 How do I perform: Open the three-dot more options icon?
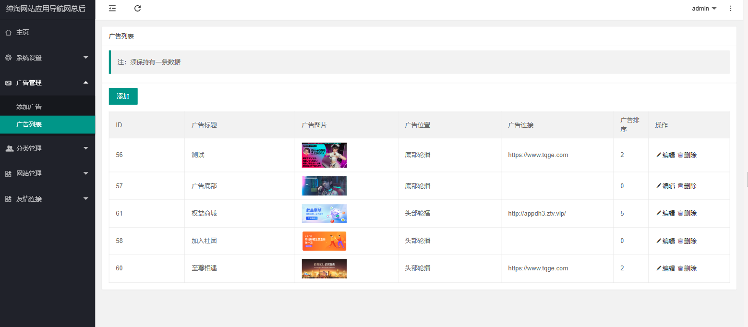click(731, 8)
